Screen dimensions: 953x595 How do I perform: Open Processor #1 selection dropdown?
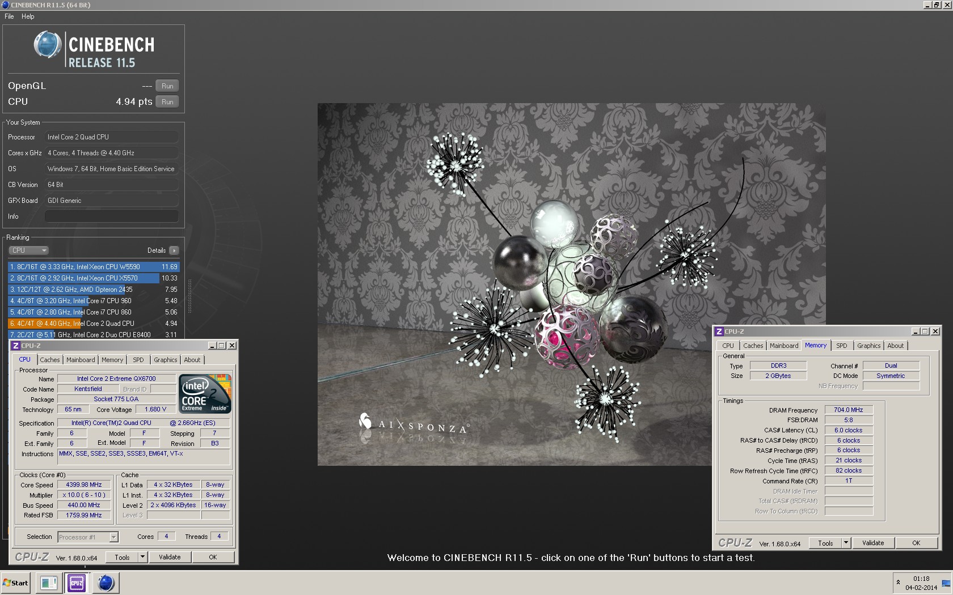[87, 537]
